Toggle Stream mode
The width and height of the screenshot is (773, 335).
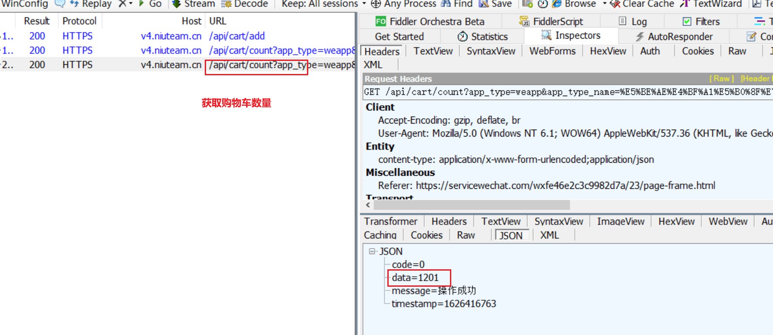(193, 4)
